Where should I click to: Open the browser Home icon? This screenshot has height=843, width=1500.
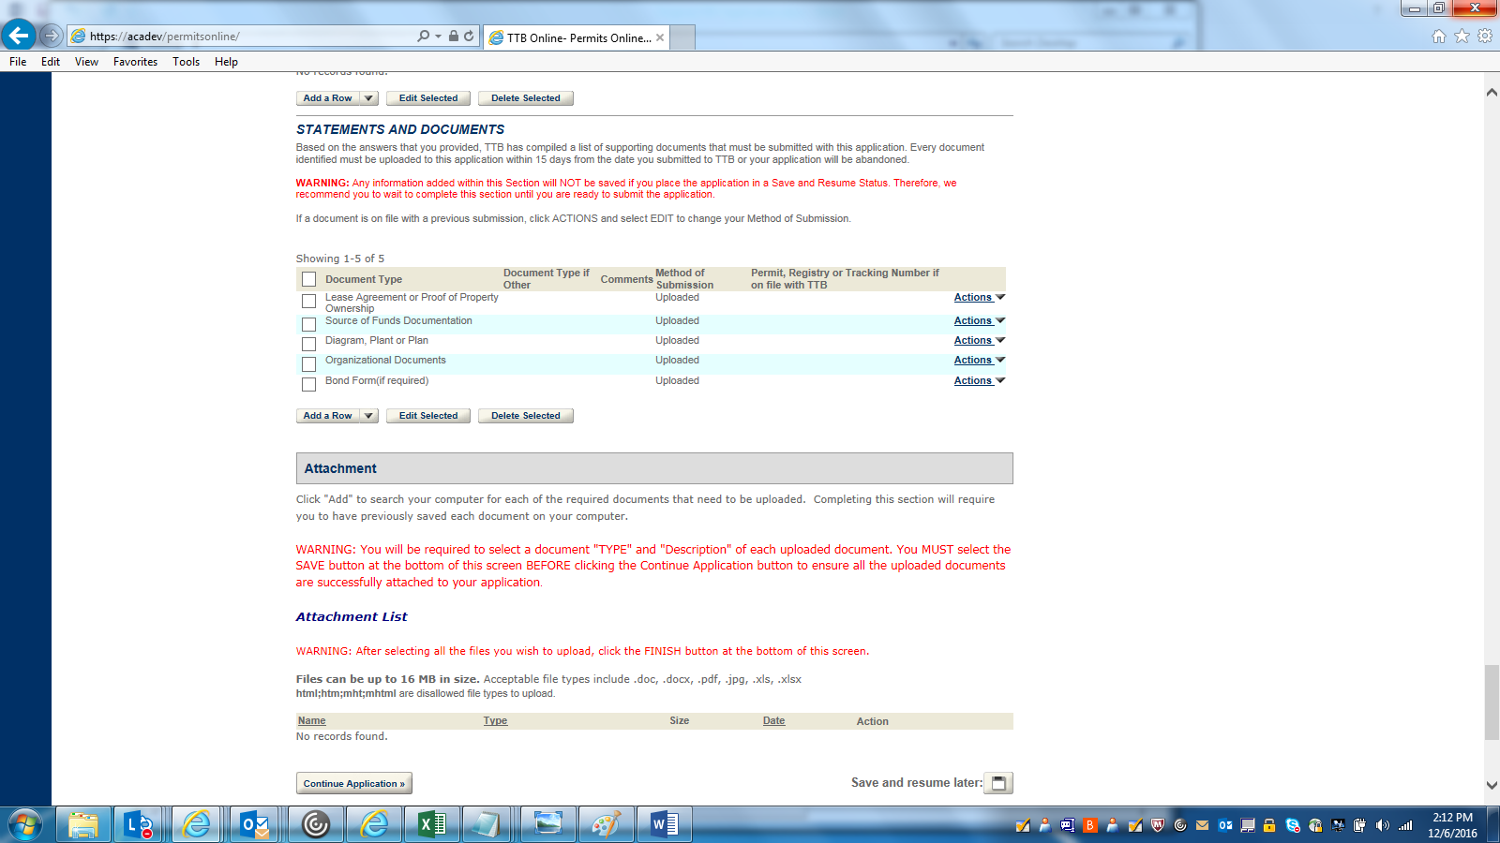pos(1439,37)
